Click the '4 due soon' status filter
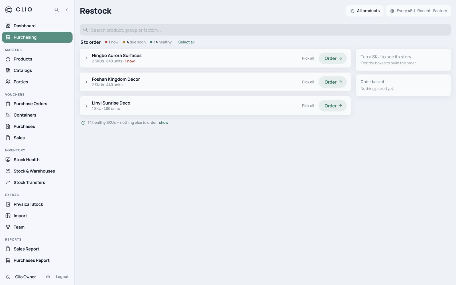The height and width of the screenshot is (285, 456). 134,42
